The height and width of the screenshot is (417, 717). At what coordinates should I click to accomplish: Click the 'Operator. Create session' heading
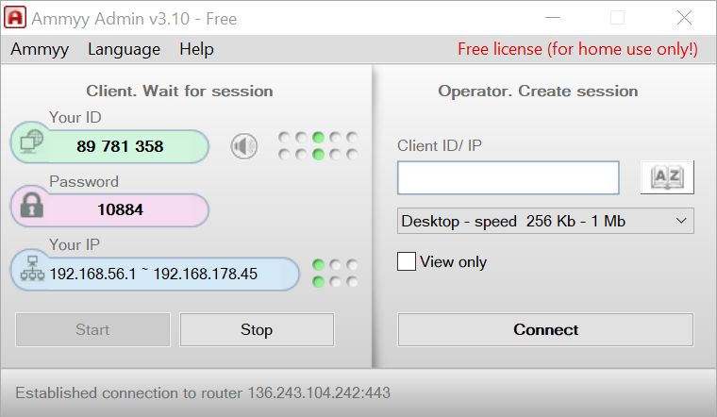click(x=538, y=91)
